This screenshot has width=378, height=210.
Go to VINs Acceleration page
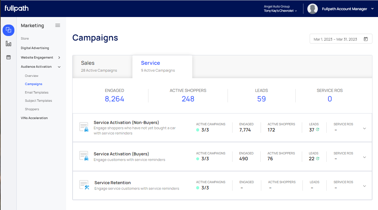(34, 118)
